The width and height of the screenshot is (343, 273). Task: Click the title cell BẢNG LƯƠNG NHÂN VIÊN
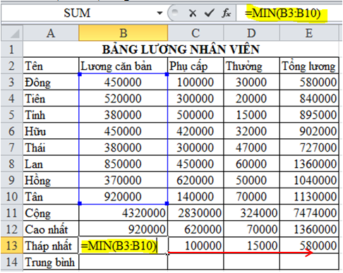click(181, 49)
